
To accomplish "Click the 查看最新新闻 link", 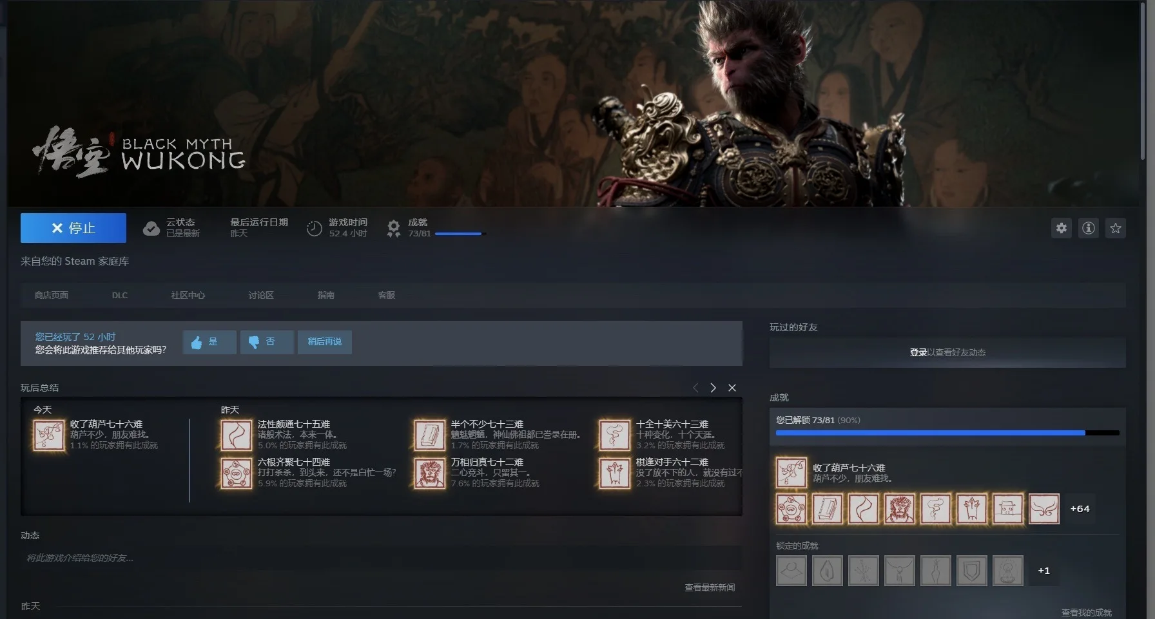I will (710, 587).
